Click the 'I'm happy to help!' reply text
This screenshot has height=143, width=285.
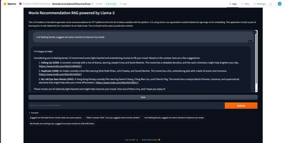[43, 51]
